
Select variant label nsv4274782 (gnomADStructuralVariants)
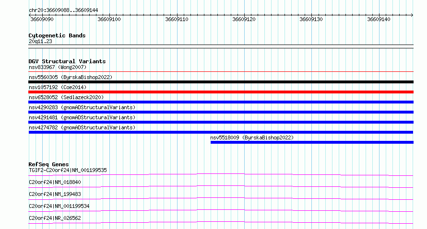click(x=82, y=127)
